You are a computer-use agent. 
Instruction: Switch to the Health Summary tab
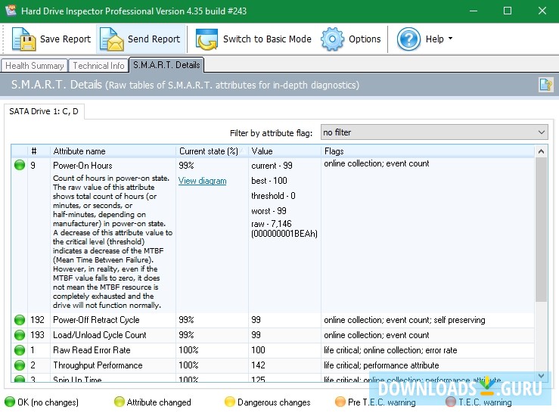tap(35, 66)
